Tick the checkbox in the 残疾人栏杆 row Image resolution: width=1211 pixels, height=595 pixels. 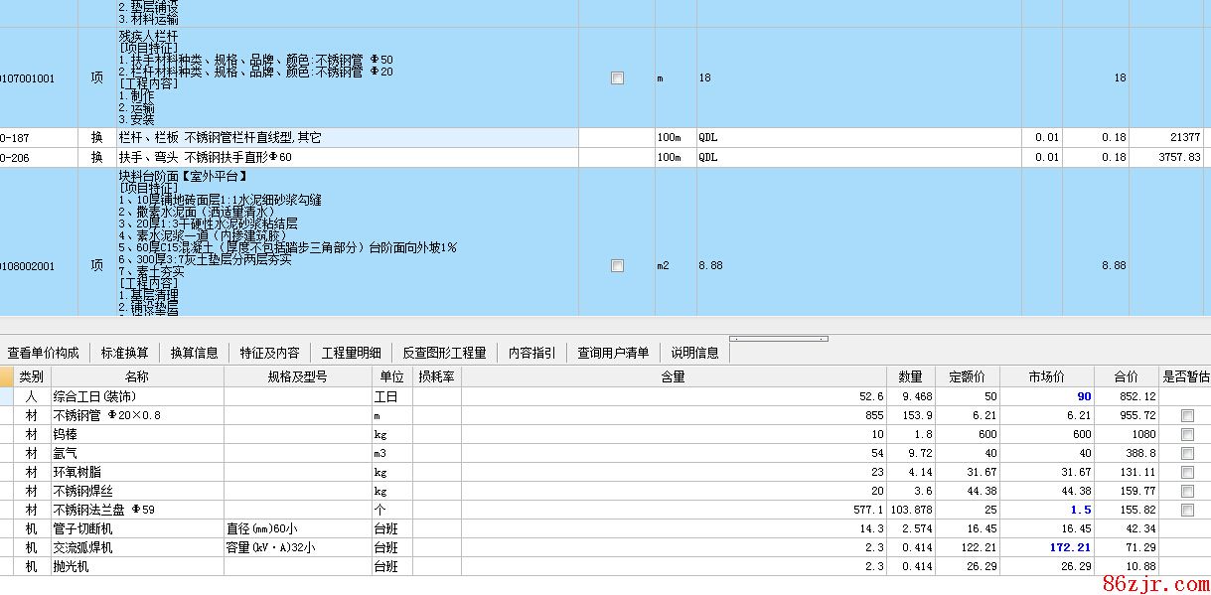617,78
